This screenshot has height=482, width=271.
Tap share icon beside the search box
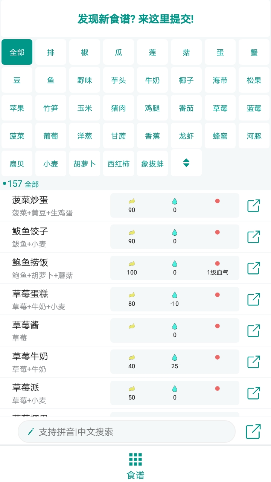click(x=253, y=432)
